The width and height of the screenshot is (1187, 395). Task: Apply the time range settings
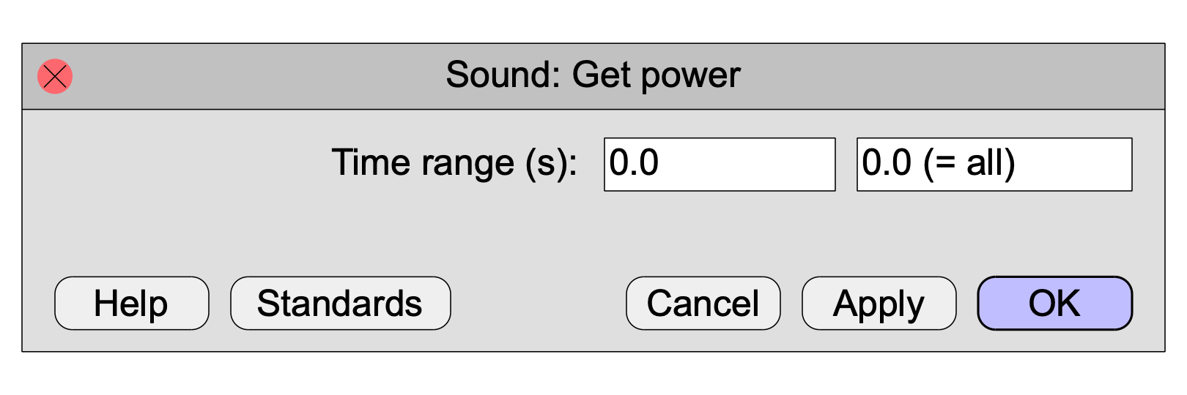(x=879, y=303)
